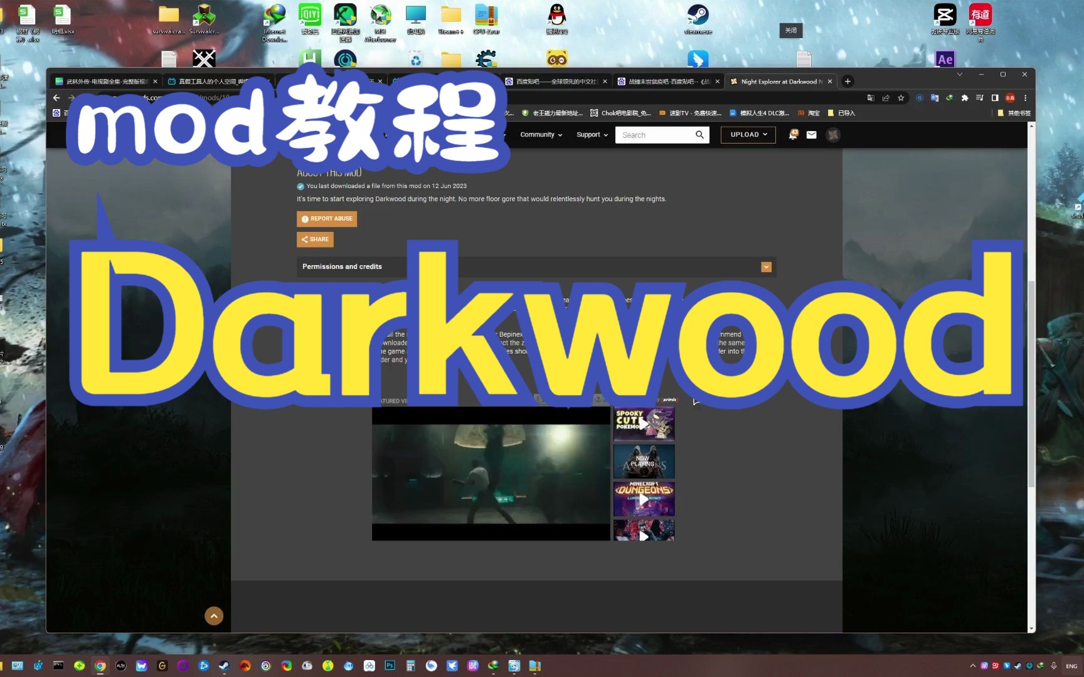Open the GPU-Z.rar desktop archive
Viewport: 1084px width, 677px height.
click(486, 19)
